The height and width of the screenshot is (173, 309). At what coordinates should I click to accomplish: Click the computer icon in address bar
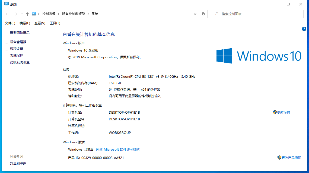(34, 14)
